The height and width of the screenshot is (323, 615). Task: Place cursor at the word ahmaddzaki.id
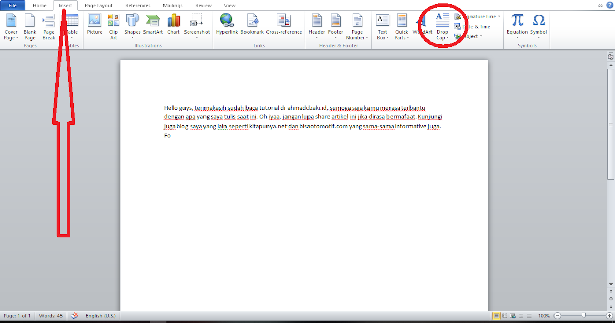tap(307, 108)
